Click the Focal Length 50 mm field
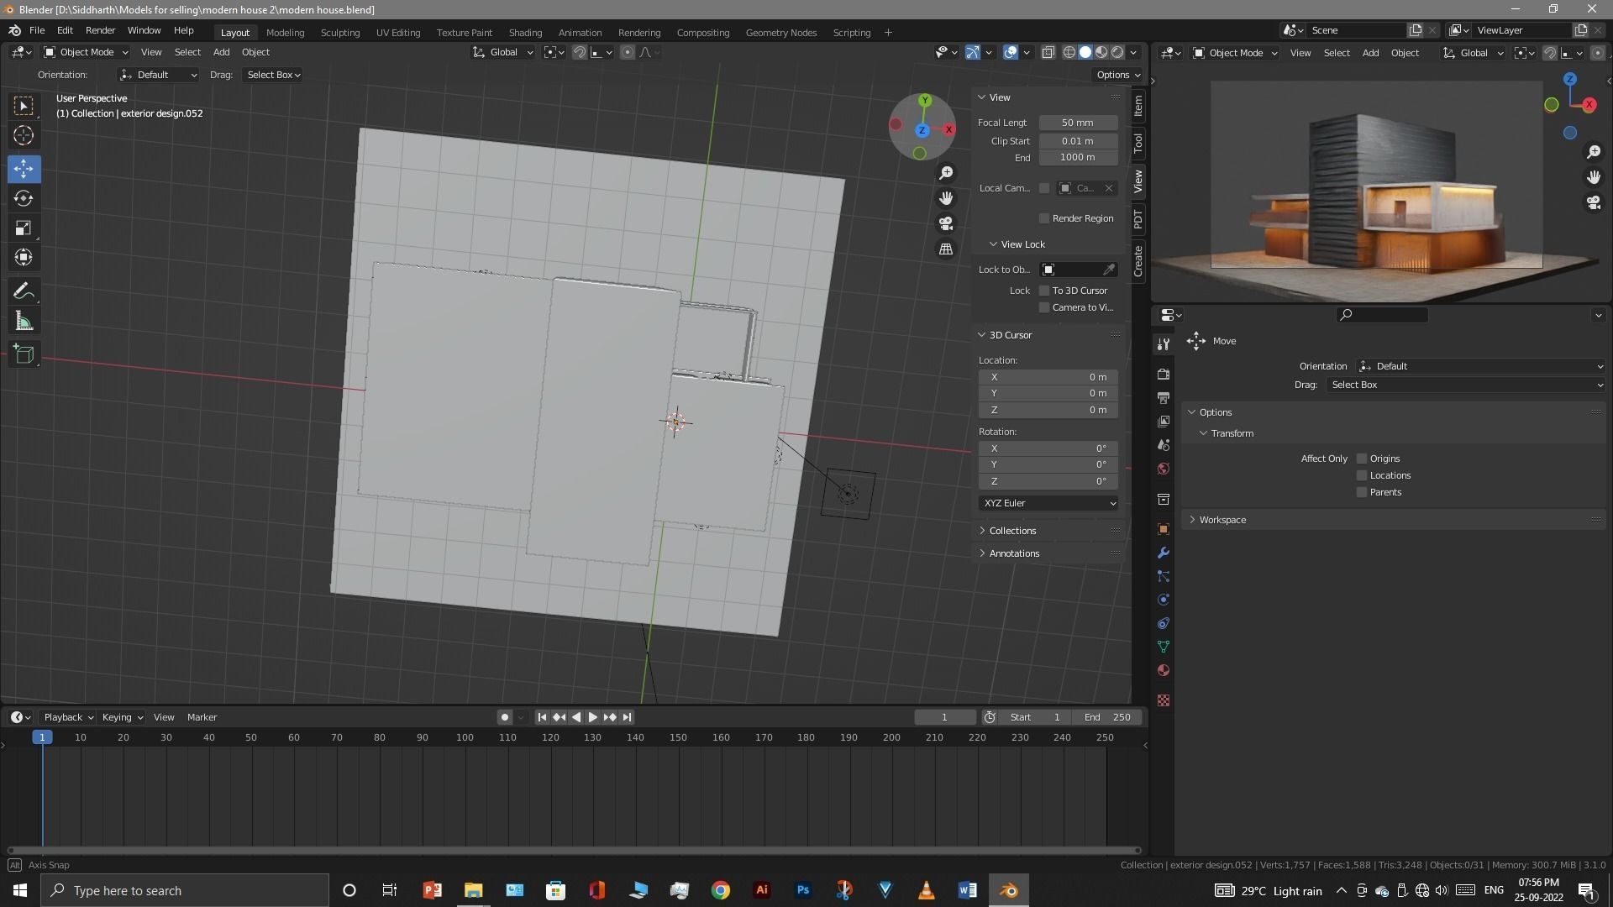 pyautogui.click(x=1078, y=123)
